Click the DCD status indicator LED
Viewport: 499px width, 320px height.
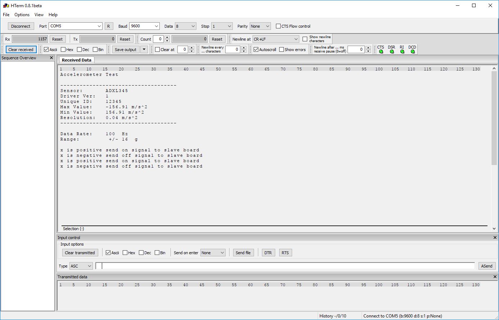413,52
